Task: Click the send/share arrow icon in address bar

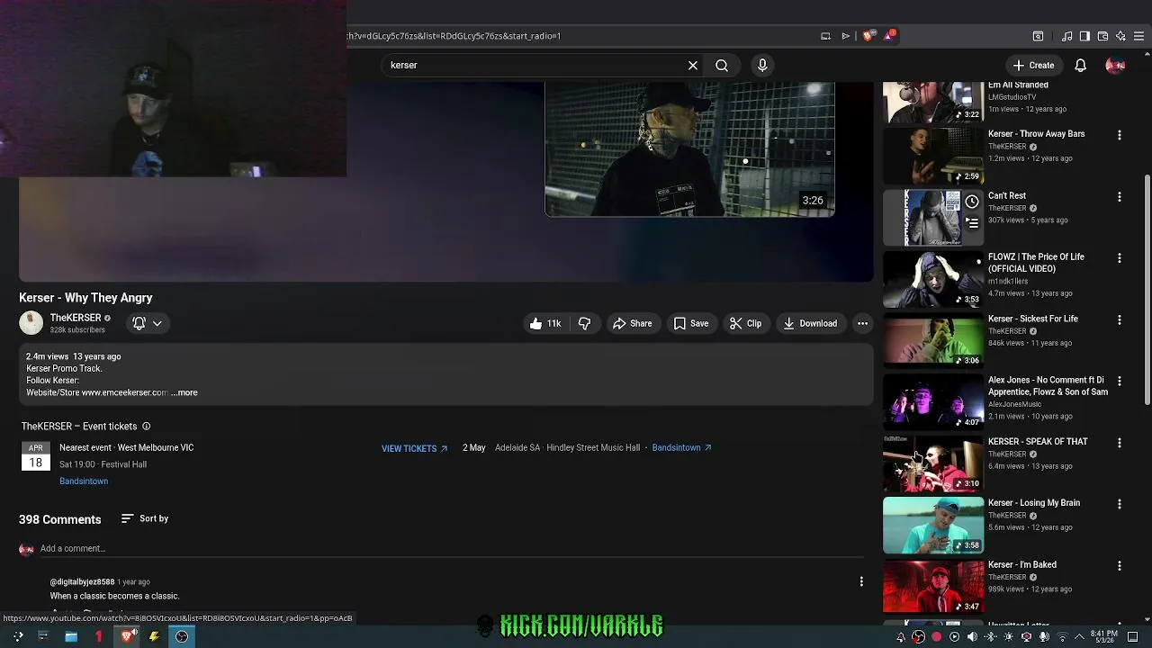Action: point(846,36)
